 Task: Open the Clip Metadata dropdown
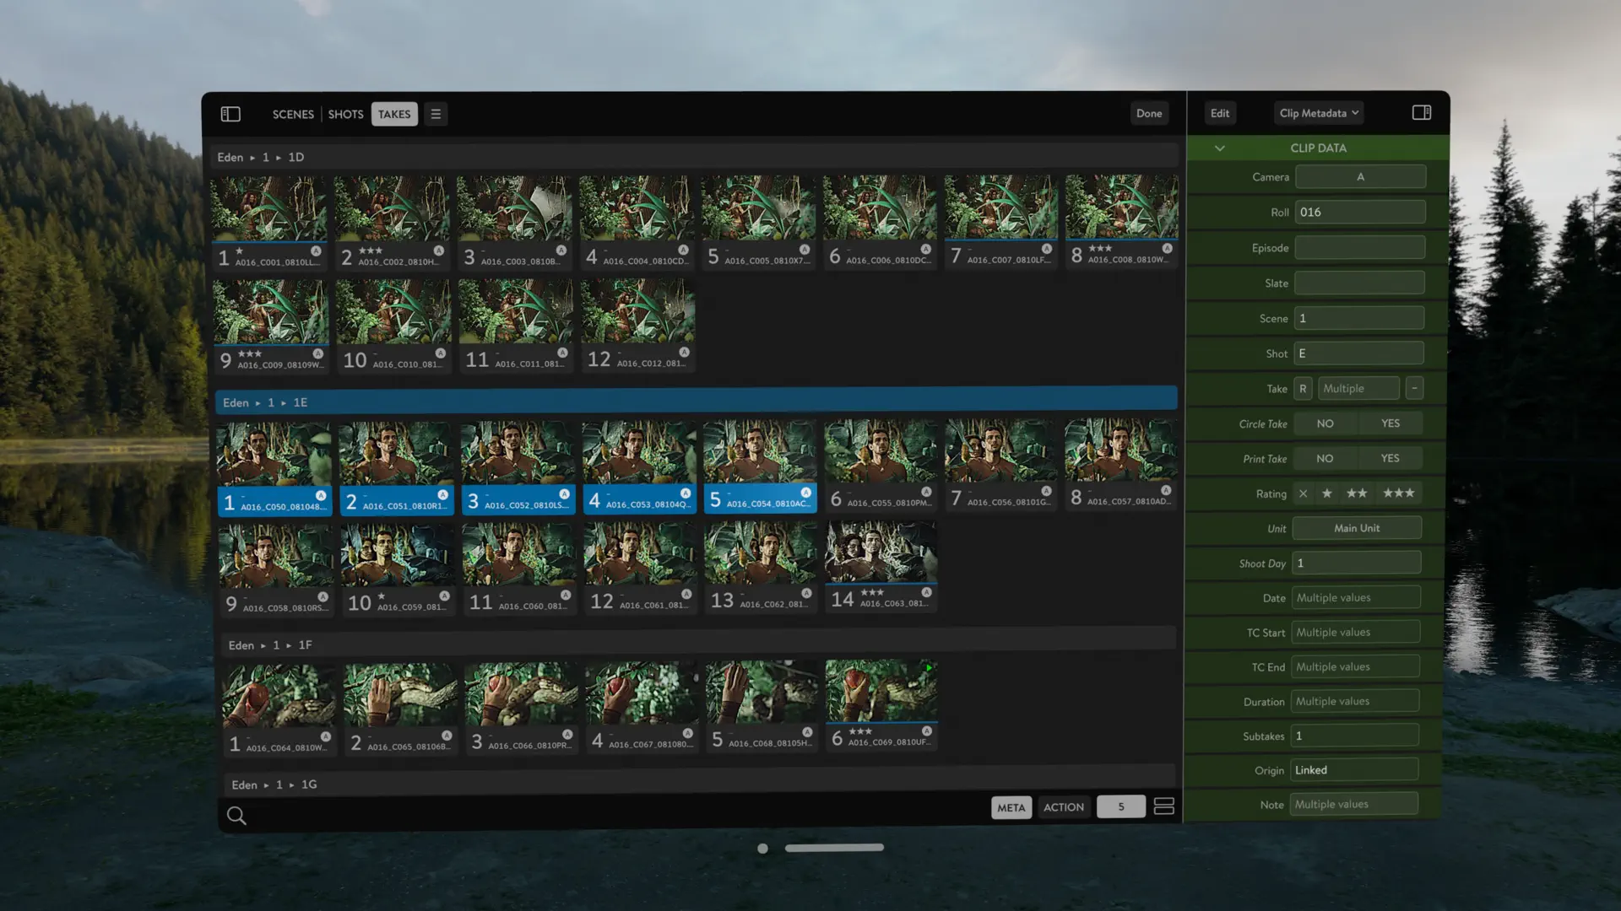[1318, 112]
